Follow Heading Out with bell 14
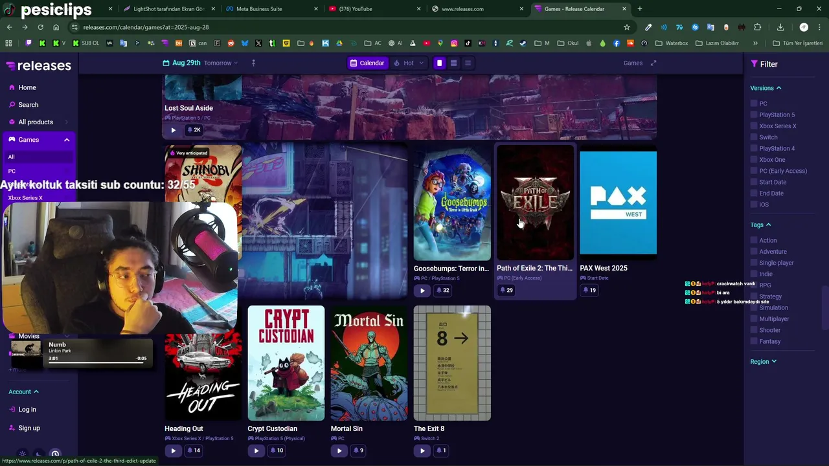Screen dimensions: 829x466 point(194,450)
